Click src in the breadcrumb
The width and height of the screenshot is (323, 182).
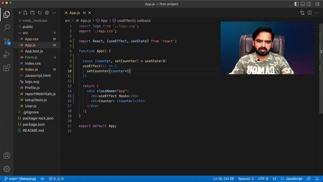click(67, 21)
